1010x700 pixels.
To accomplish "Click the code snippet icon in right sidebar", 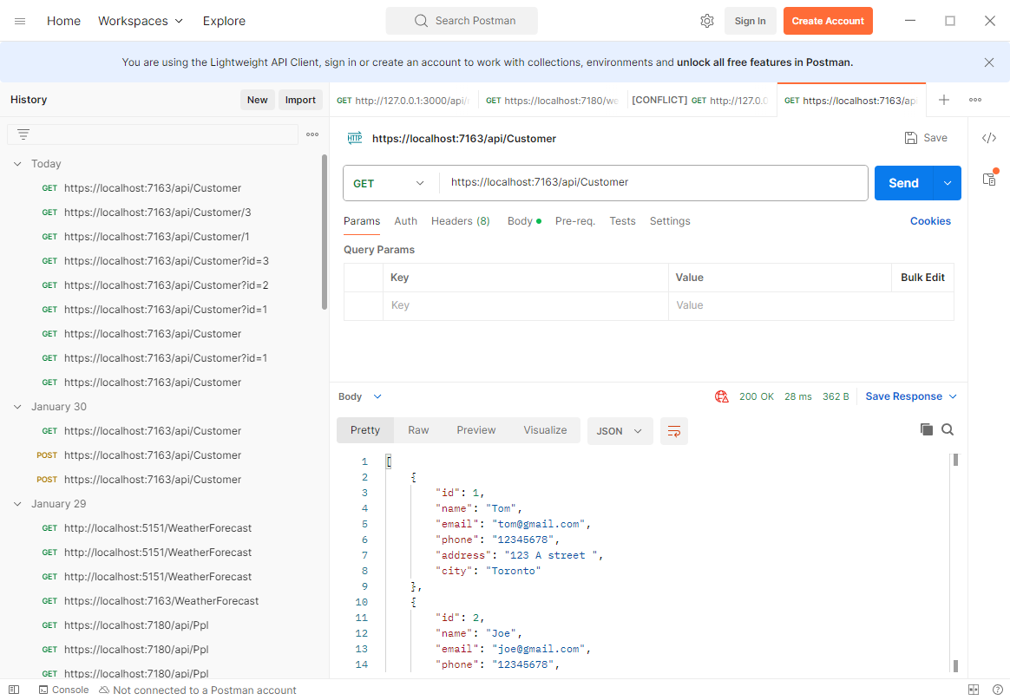I will 988,138.
